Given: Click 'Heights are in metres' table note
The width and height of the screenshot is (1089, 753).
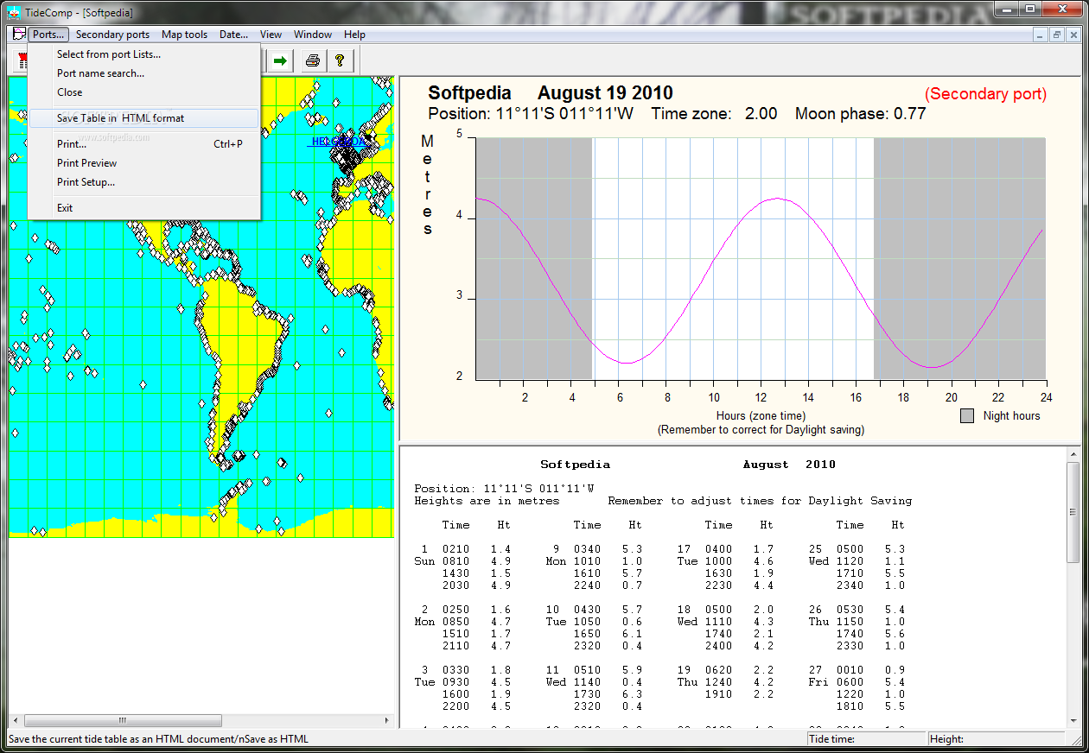Looking at the screenshot, I should point(487,501).
